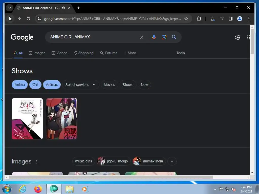Viewport: 259px width, 194px height.
Task: Open the Extensions puzzle icon
Action: (199, 19)
